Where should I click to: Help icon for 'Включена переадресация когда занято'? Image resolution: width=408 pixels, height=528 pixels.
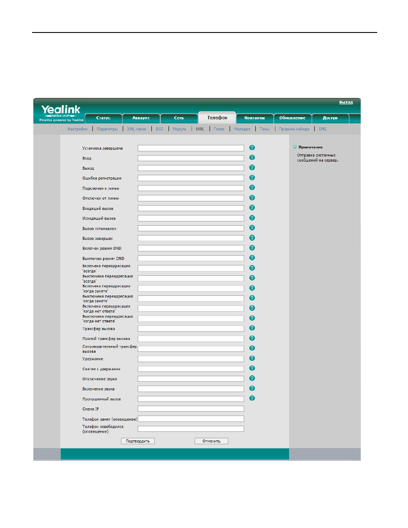pyautogui.click(x=252, y=288)
